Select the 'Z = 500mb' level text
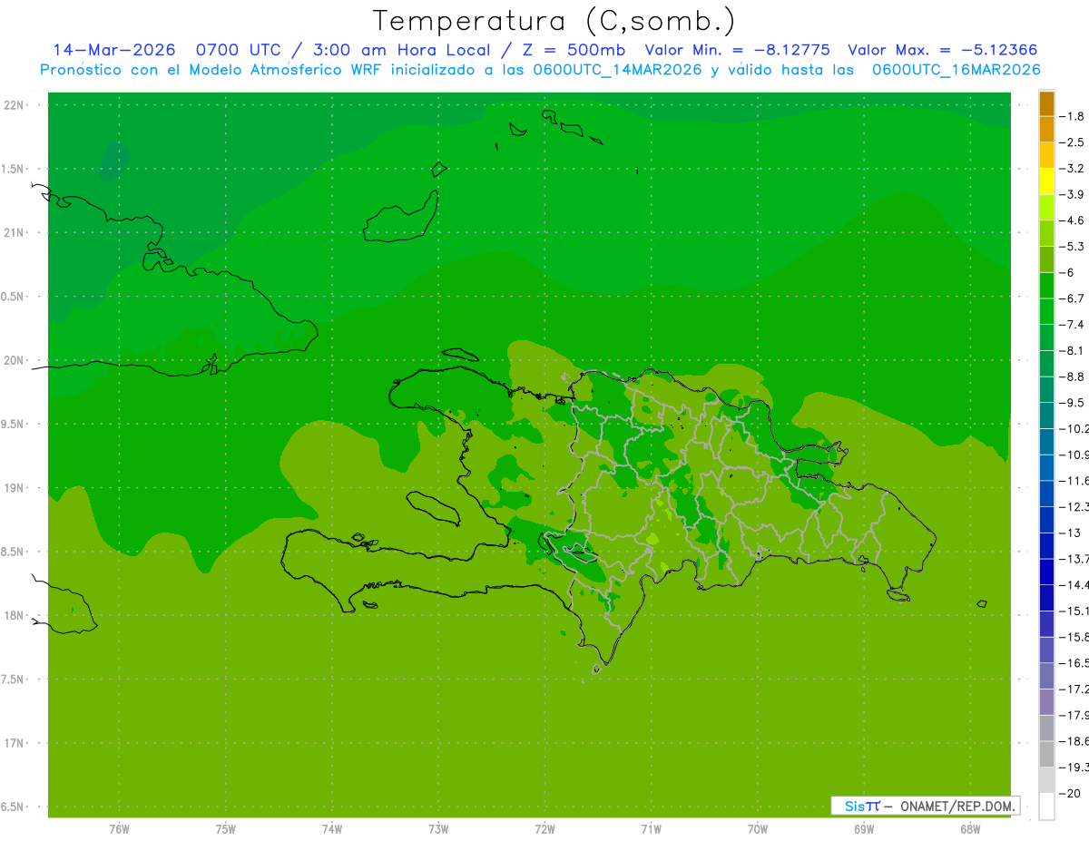The height and width of the screenshot is (841, 1089). coord(569,50)
